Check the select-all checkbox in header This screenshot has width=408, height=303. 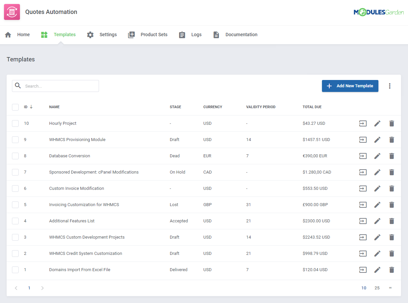click(x=15, y=107)
